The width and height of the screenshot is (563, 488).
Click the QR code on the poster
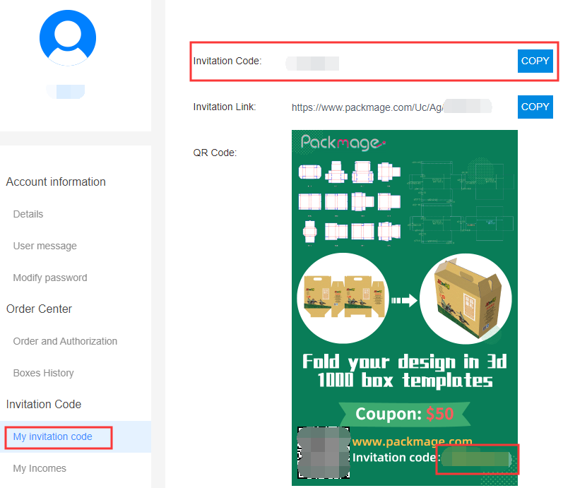click(x=324, y=453)
